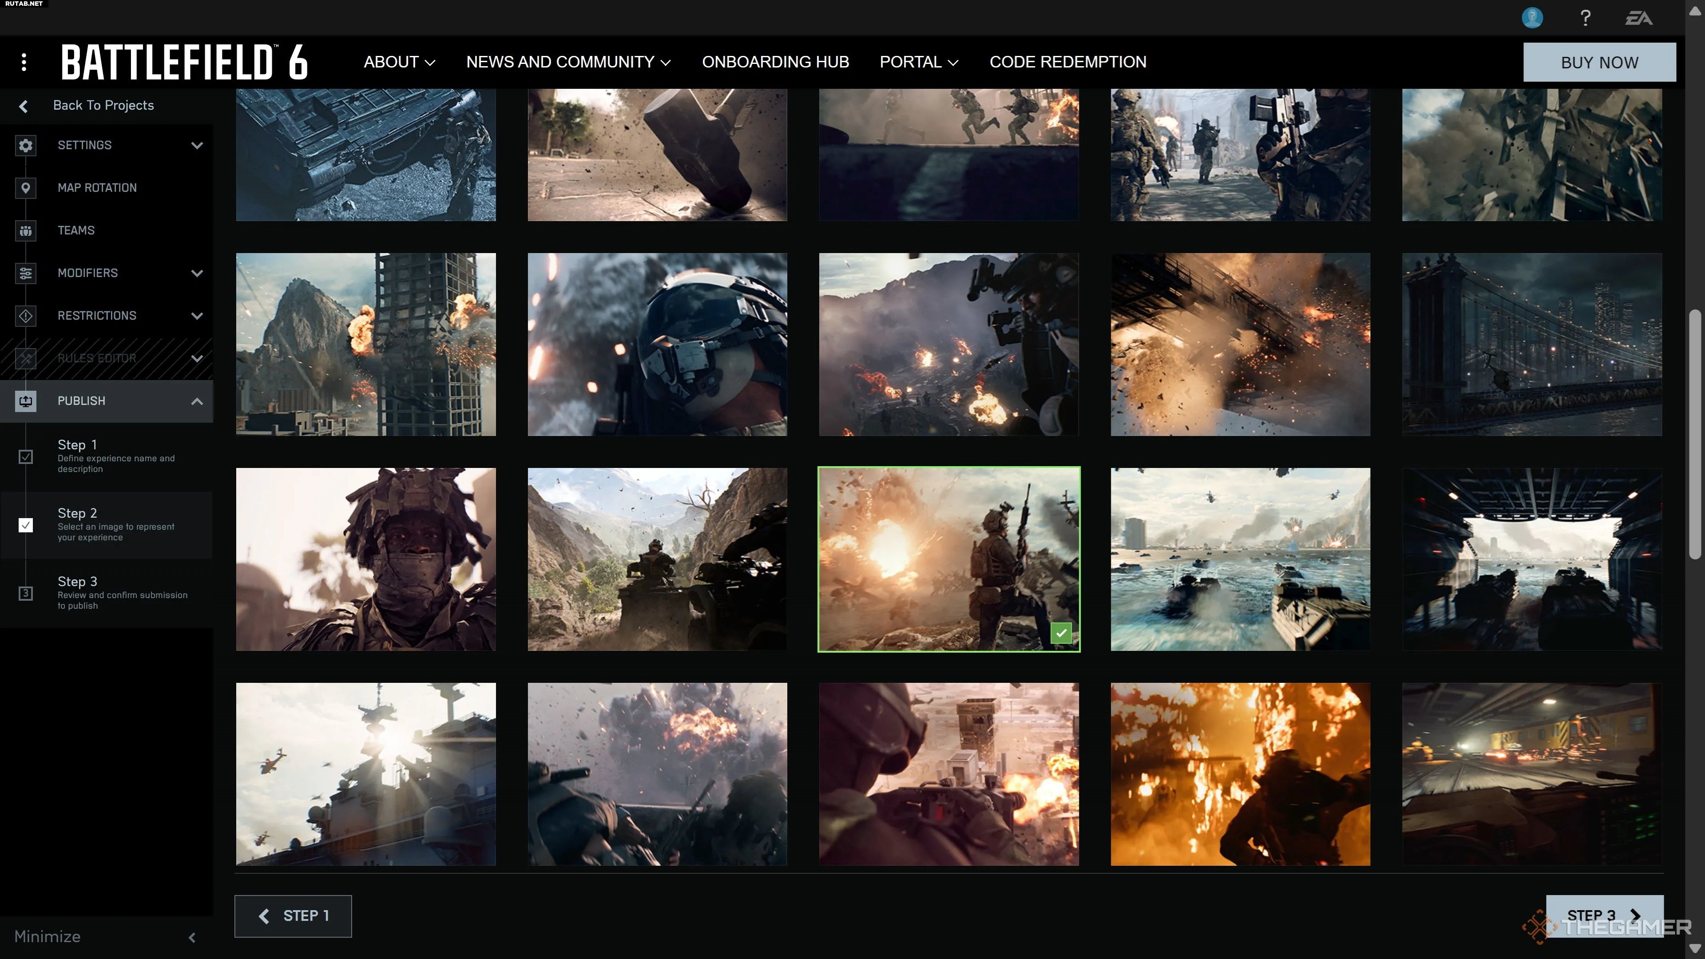Click the Modifiers sliders icon

coord(25,273)
